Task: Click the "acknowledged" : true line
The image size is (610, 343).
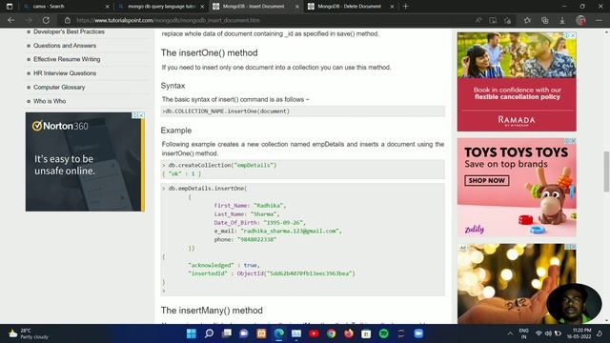Action: (224, 265)
